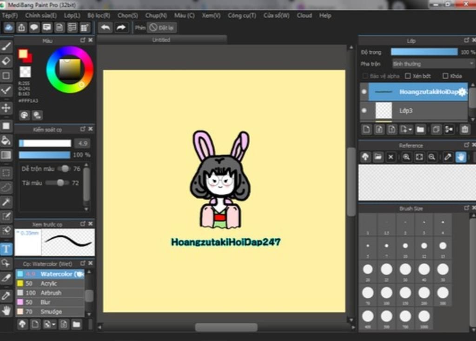Toggle visibility of Lớp3 layer
The width and height of the screenshot is (476, 341).
(364, 111)
